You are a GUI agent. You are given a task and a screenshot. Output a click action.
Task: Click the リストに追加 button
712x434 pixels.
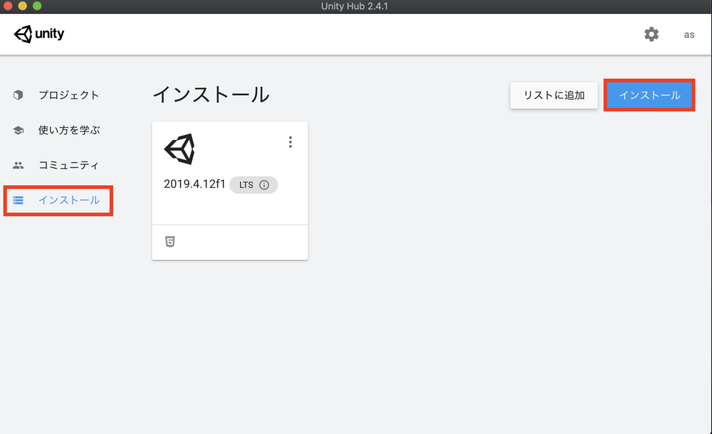click(554, 95)
